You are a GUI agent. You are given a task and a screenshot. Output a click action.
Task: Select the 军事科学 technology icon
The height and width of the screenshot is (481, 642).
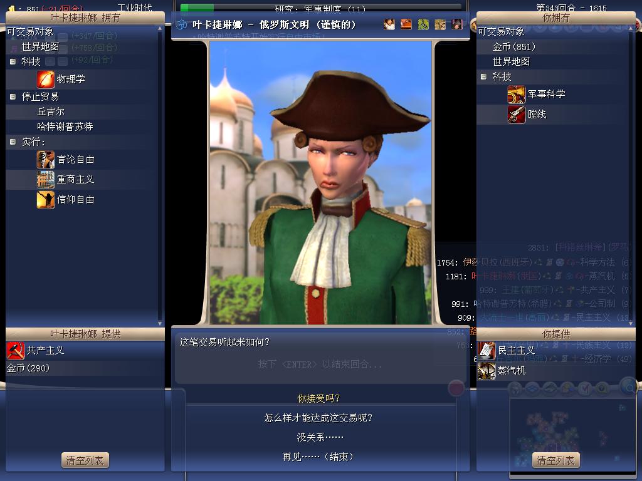[x=517, y=95]
